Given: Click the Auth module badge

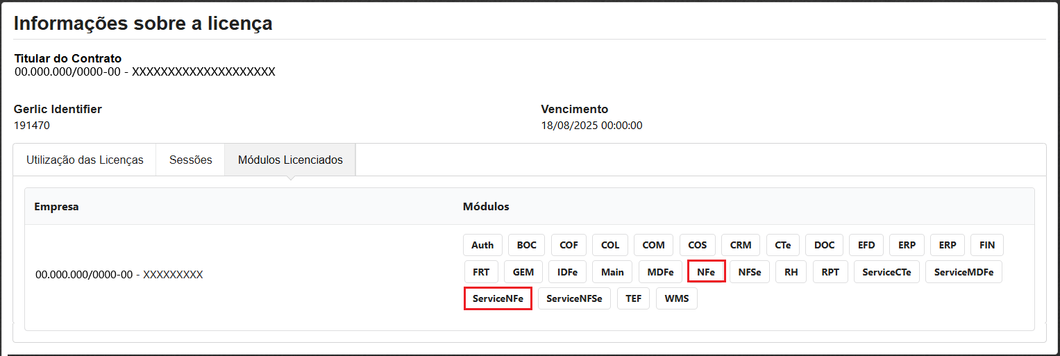Looking at the screenshot, I should (482, 245).
